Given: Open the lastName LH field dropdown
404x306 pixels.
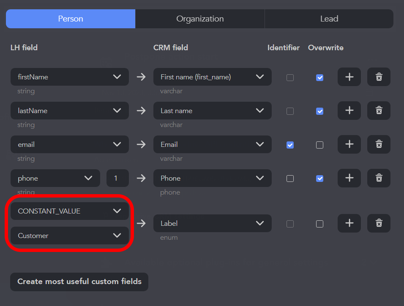Looking at the screenshot, I should 70,111.
